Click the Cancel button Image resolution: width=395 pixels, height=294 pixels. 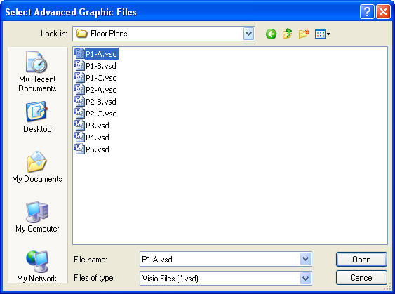click(361, 278)
